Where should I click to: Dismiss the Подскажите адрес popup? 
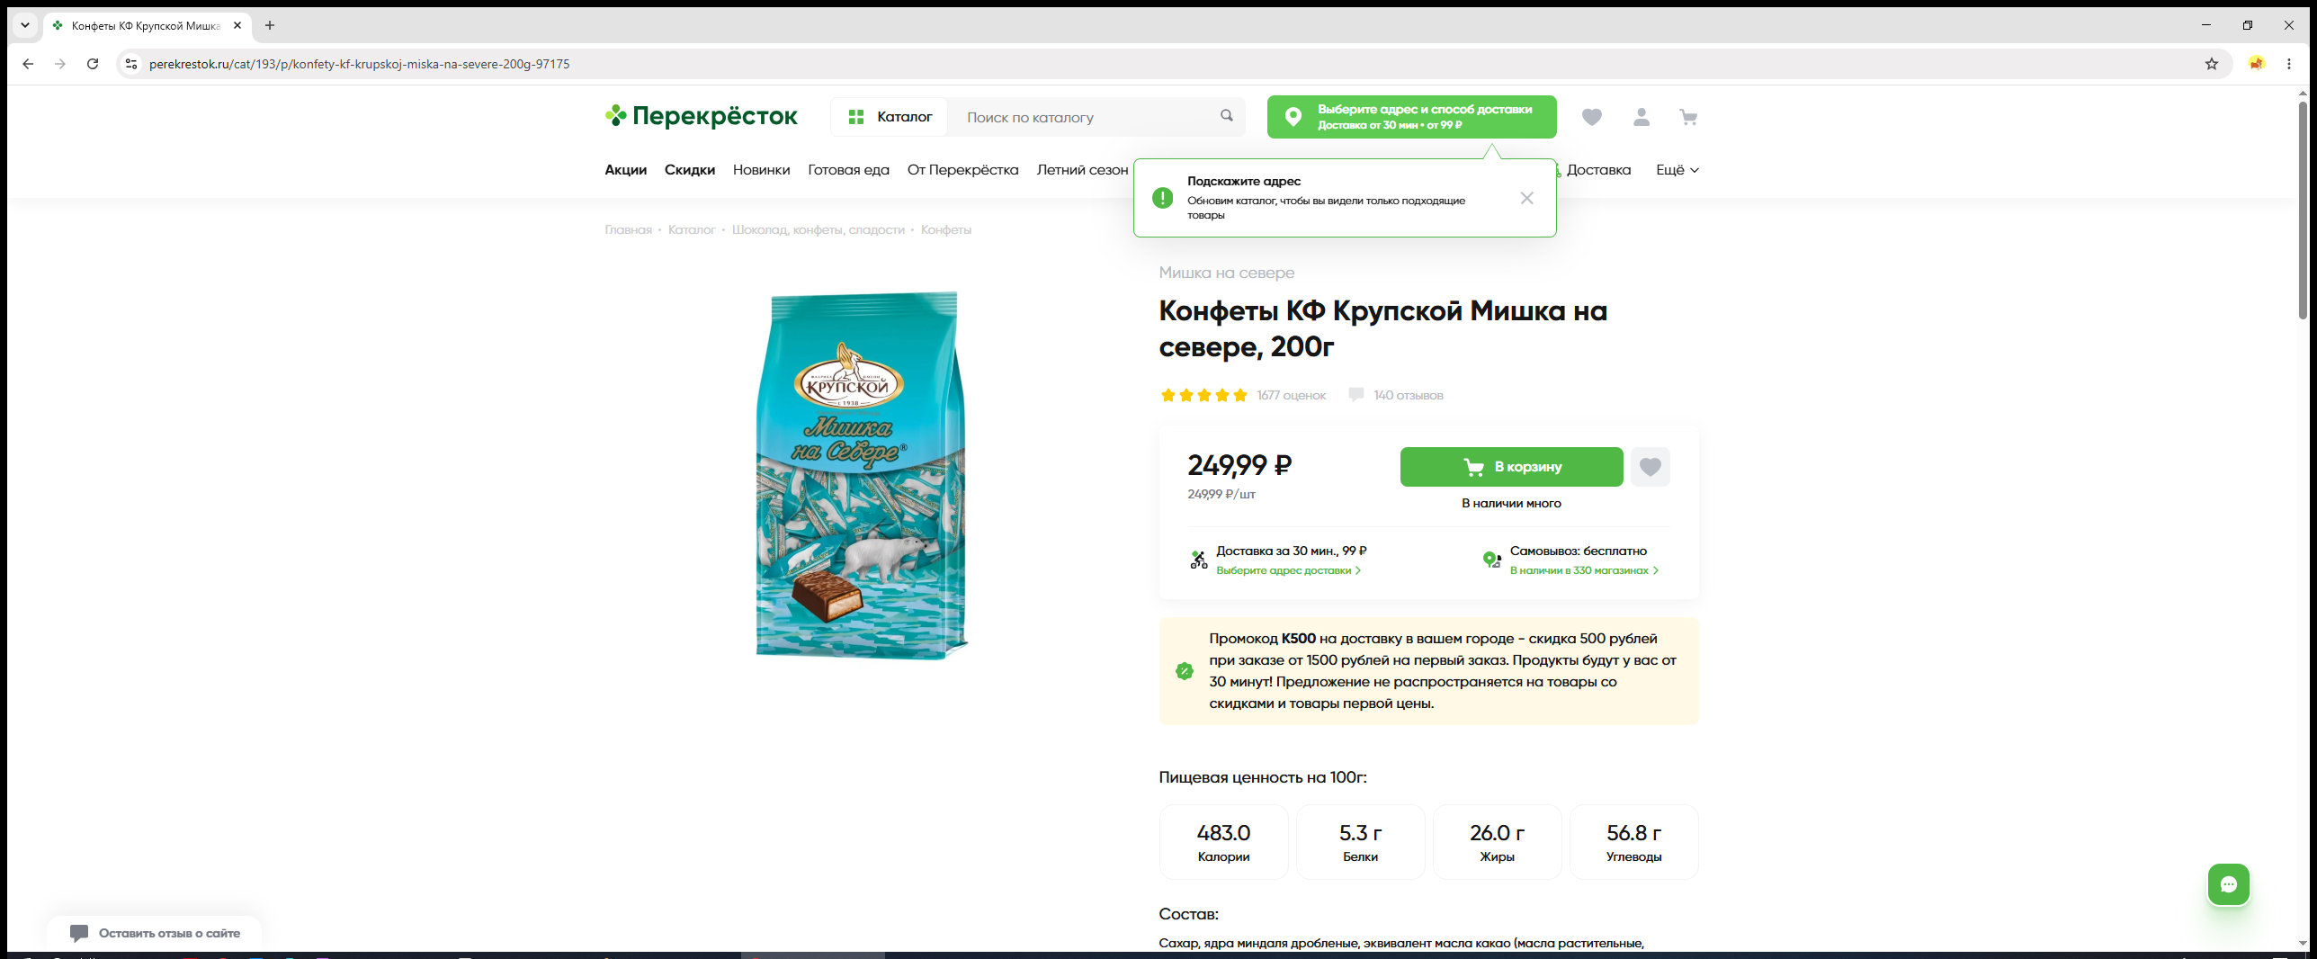click(1526, 198)
